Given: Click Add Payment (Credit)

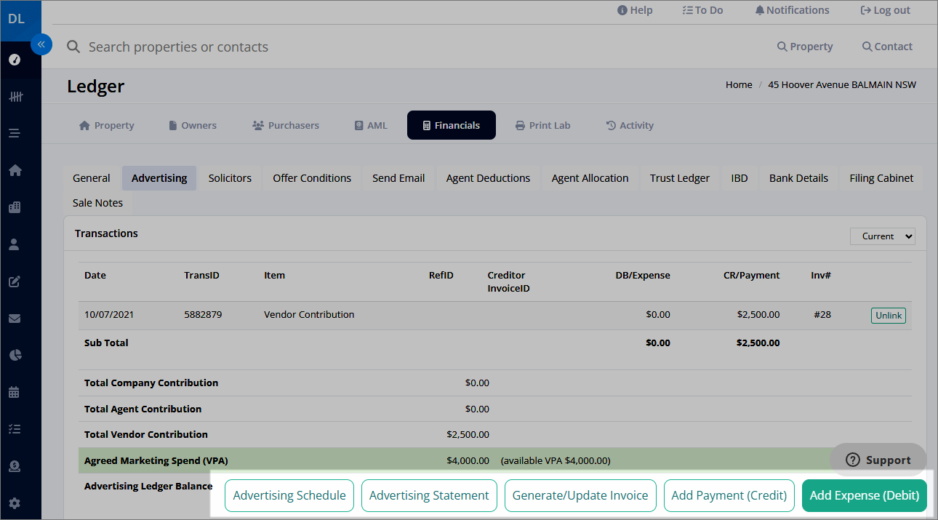Looking at the screenshot, I should pyautogui.click(x=729, y=495).
